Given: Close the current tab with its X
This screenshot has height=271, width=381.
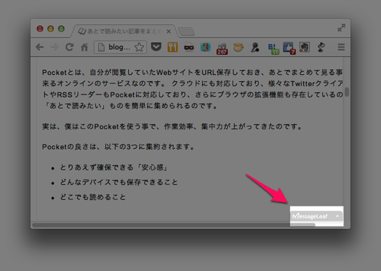Looking at the screenshot, I should coord(168,32).
